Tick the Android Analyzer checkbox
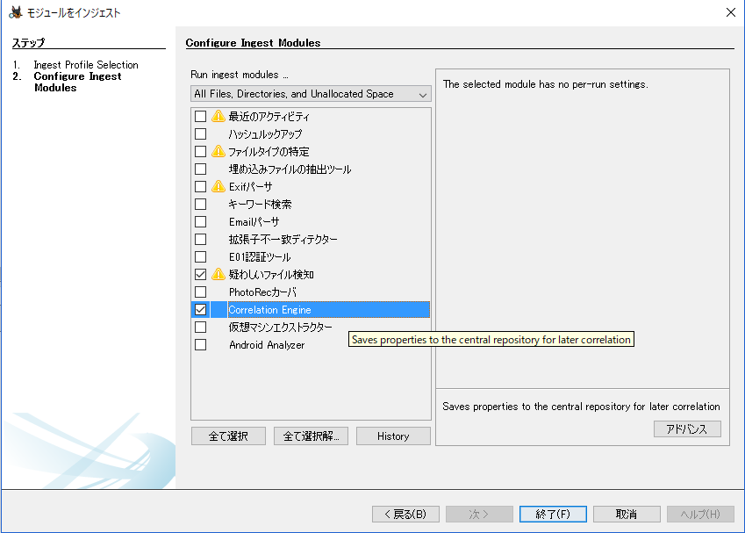 point(200,345)
